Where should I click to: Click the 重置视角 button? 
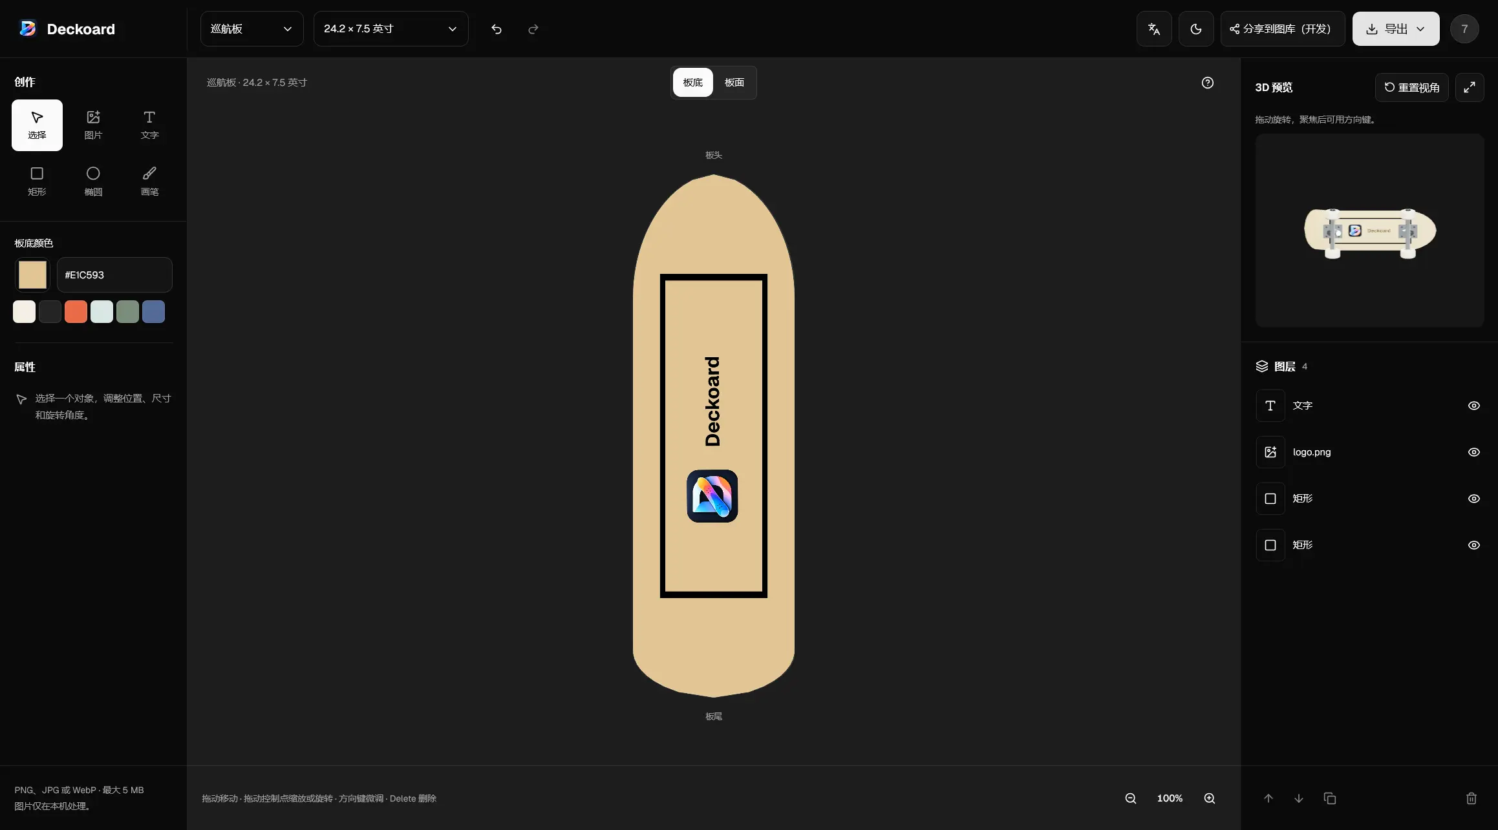tap(1412, 87)
